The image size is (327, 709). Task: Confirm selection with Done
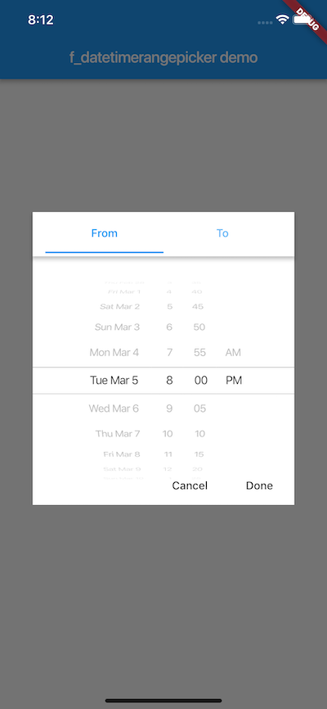point(259,485)
